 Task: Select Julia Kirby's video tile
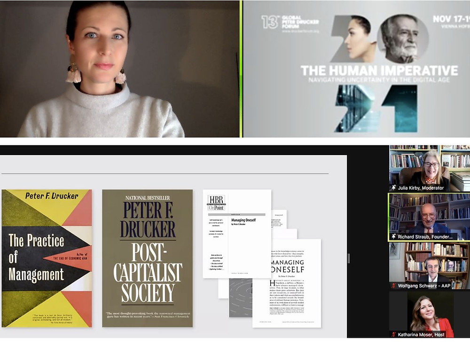(429, 168)
